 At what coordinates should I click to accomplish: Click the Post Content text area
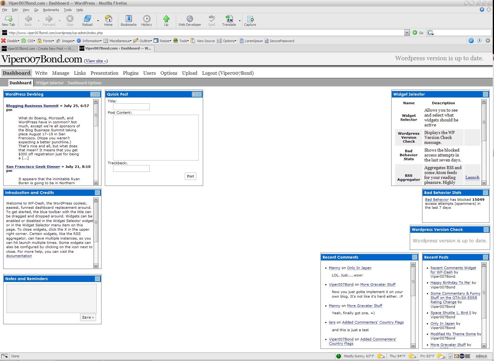pyautogui.click(x=156, y=138)
